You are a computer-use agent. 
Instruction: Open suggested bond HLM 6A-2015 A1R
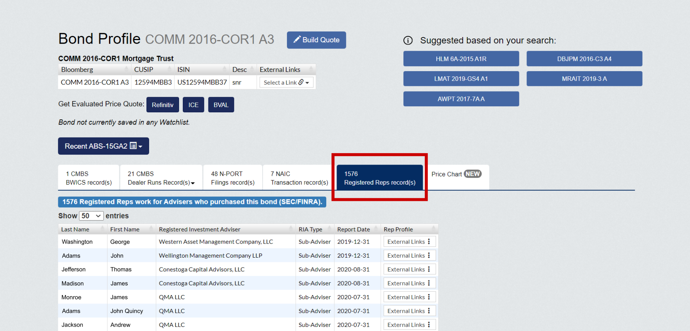pos(461,59)
